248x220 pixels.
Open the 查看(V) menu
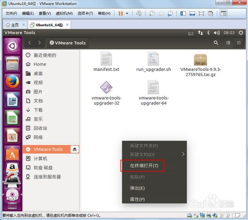click(45, 13)
